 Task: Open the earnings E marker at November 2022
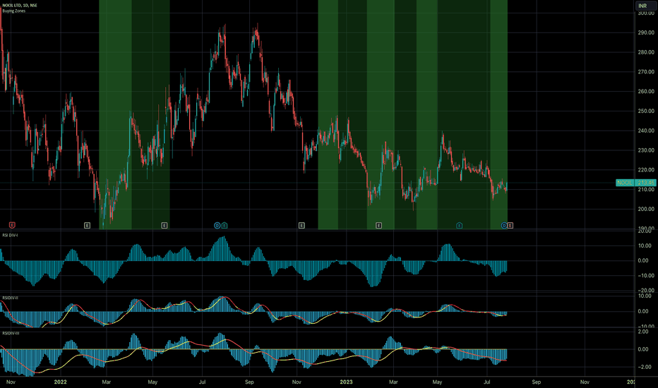click(301, 225)
